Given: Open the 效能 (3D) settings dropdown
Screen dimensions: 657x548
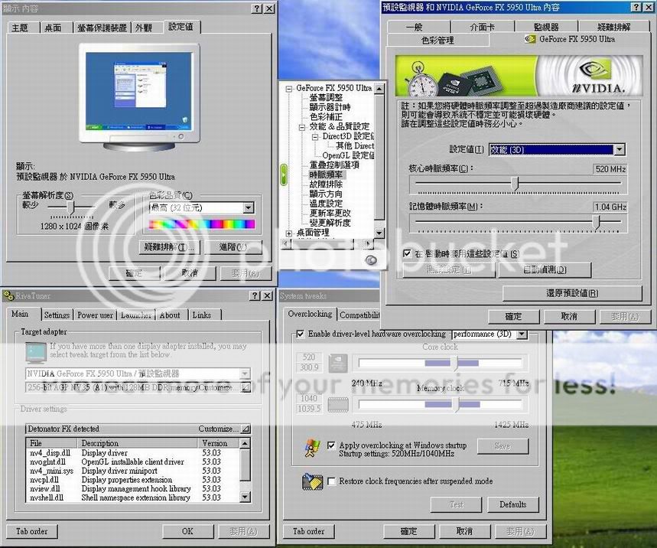Looking at the screenshot, I should 619,150.
